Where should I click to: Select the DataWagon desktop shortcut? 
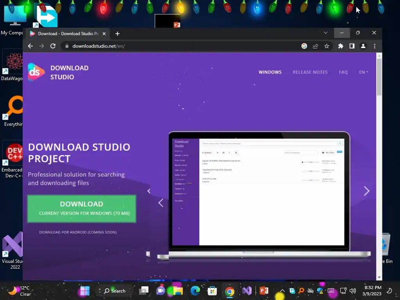coord(12,66)
